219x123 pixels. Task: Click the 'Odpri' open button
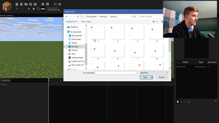coord(145,78)
